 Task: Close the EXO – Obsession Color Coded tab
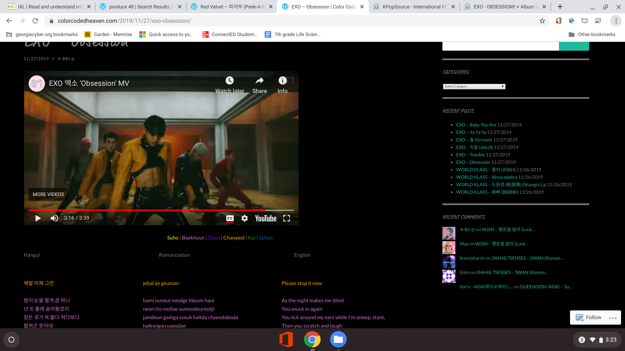click(x=362, y=7)
